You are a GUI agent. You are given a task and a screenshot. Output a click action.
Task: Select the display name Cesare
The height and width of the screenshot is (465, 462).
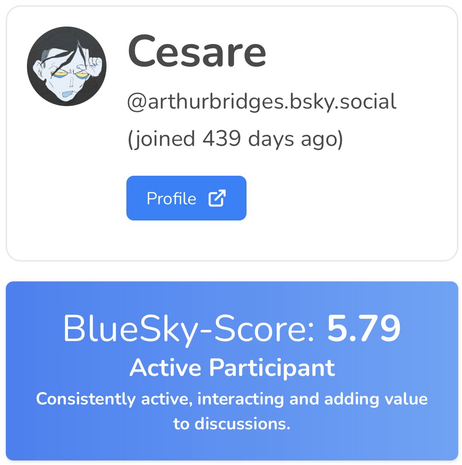[197, 51]
